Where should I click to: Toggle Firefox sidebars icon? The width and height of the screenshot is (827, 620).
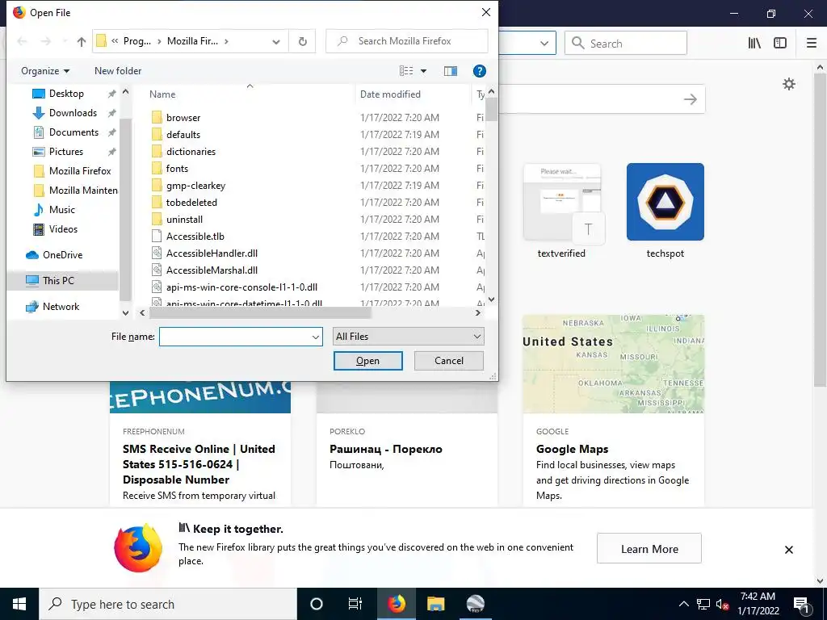(x=780, y=44)
